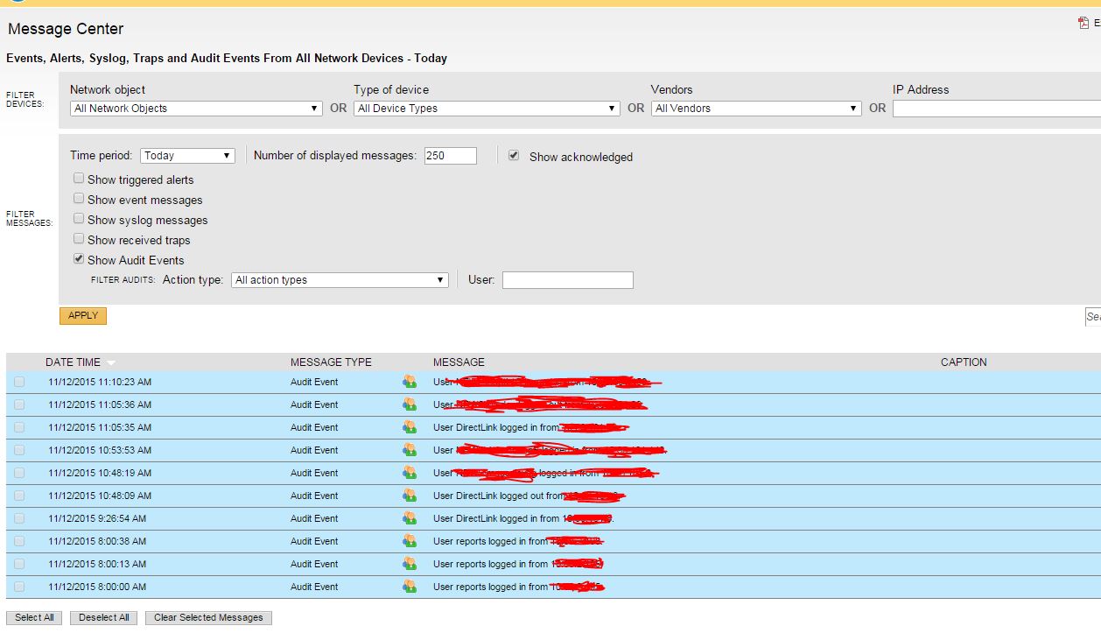
Task: Enable Show received traps
Action: tap(79, 239)
